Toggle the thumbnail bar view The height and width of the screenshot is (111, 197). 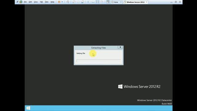(93, 2)
